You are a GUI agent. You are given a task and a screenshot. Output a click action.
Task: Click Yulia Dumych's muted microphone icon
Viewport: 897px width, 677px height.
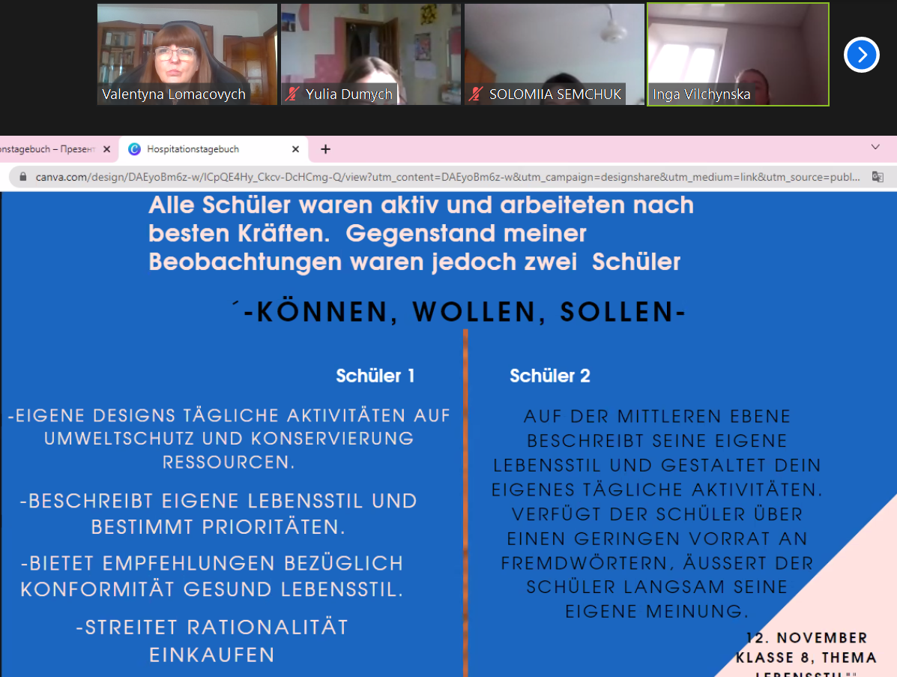[x=293, y=94]
